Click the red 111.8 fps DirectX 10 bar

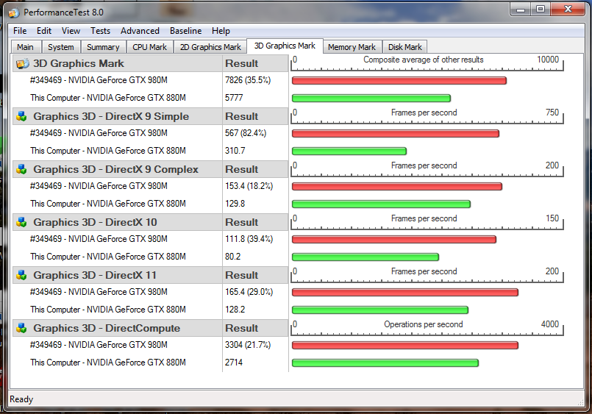393,239
